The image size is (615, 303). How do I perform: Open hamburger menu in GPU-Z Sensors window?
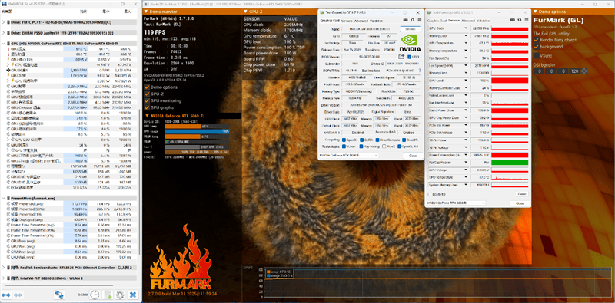coord(526,20)
